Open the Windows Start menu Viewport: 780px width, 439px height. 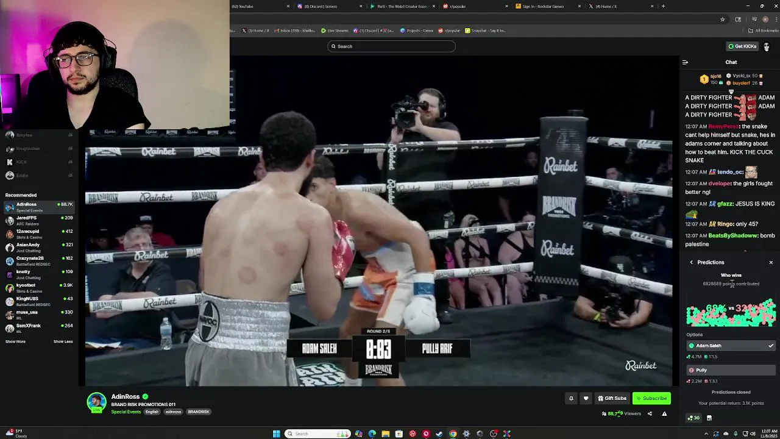click(276, 434)
